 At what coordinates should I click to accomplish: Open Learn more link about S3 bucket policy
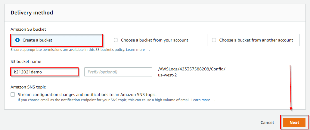point(135,50)
